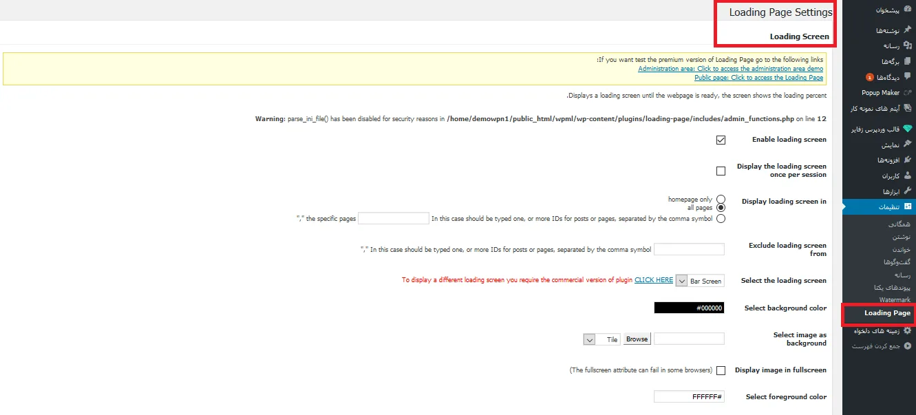Click the Plugins icon beside افزونه‌ها
Screen dimensions: 916x415
pyautogui.click(x=907, y=160)
